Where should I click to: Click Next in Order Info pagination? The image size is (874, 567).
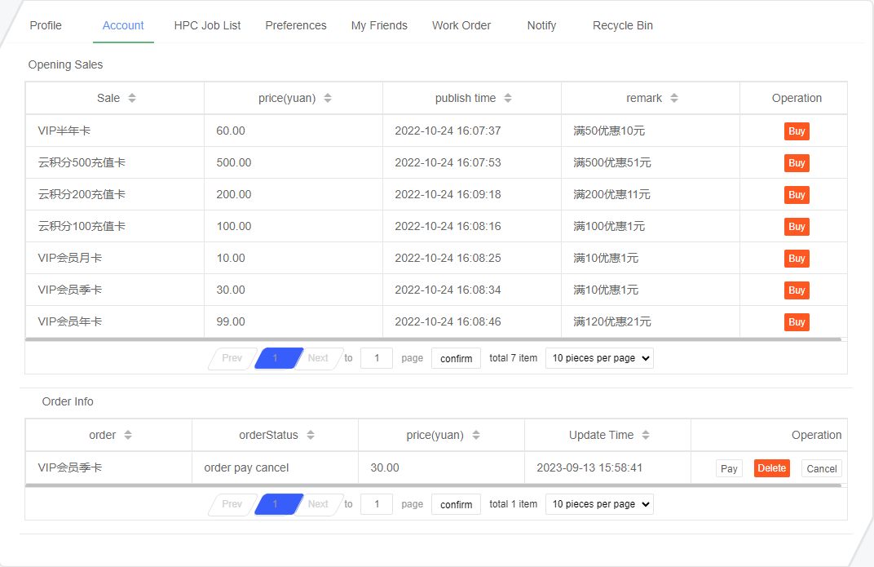(x=318, y=504)
